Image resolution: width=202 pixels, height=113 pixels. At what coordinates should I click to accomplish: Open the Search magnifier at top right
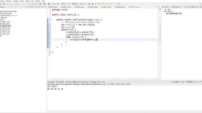coord(200,4)
